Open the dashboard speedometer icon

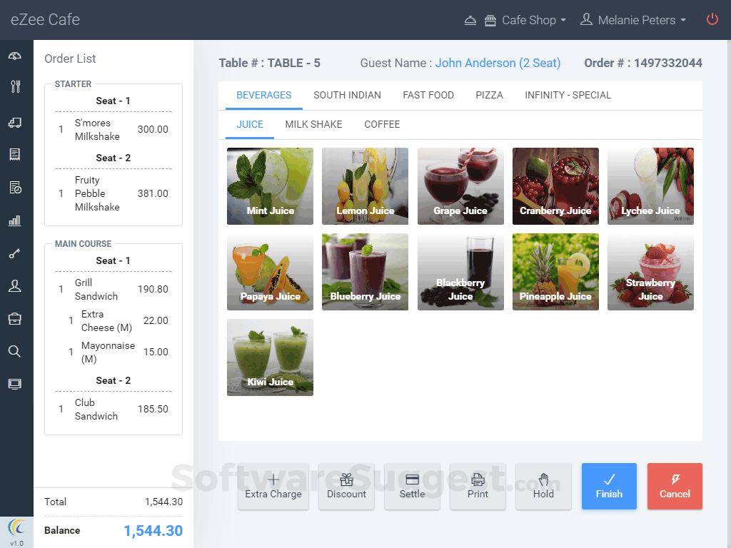tap(15, 56)
